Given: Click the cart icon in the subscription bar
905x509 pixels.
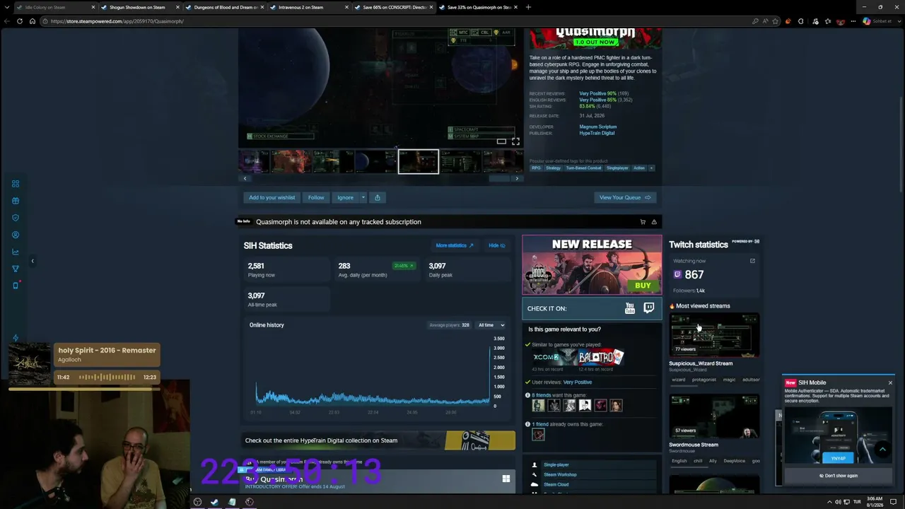Looking at the screenshot, I should coord(643,222).
